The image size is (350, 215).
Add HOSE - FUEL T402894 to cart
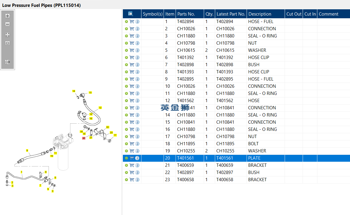(x=132, y=22)
